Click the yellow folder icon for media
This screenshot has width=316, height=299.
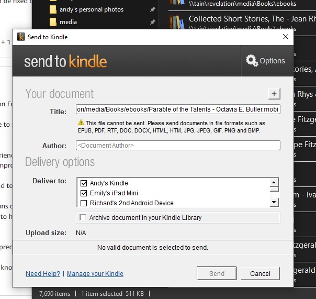pyautogui.click(x=53, y=22)
